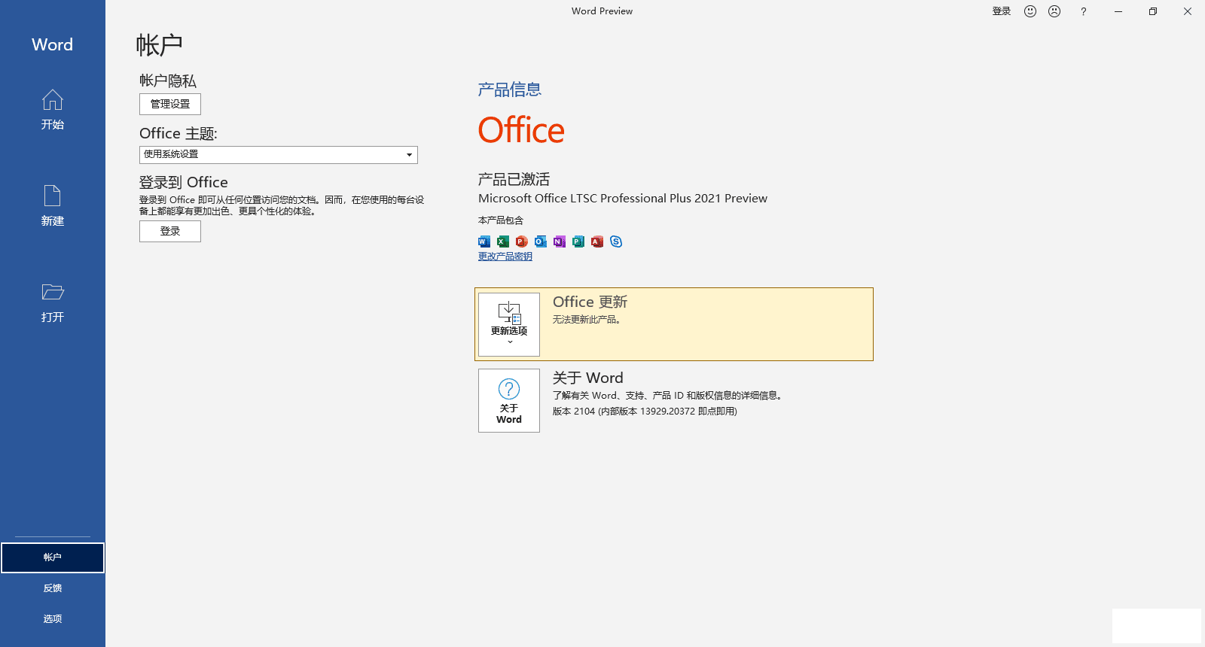1205x647 pixels.
Task: Open the 开始 home page
Action: click(53, 110)
